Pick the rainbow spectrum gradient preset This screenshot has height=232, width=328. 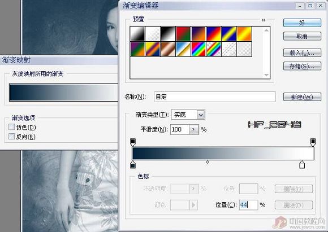click(x=198, y=49)
